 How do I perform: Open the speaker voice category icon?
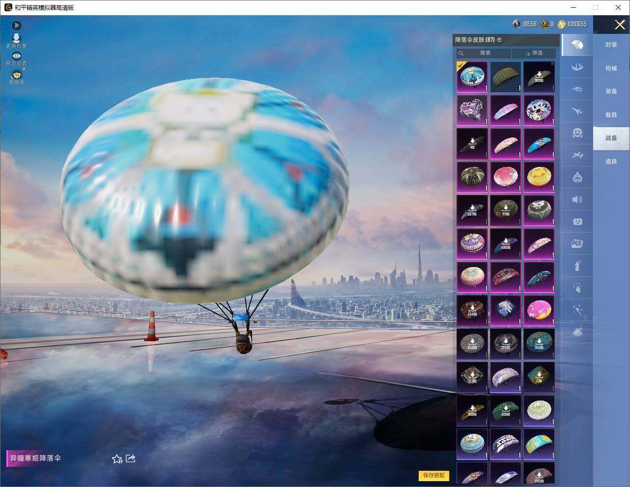click(x=577, y=199)
